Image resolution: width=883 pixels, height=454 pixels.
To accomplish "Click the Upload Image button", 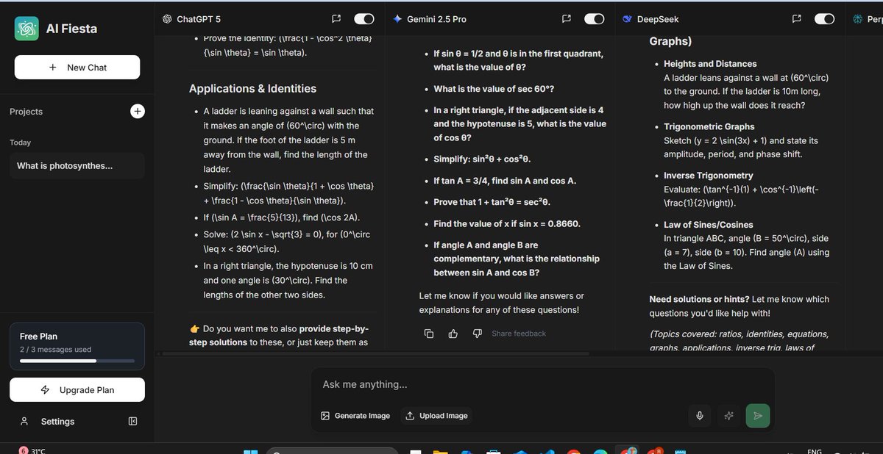I will (x=436, y=416).
